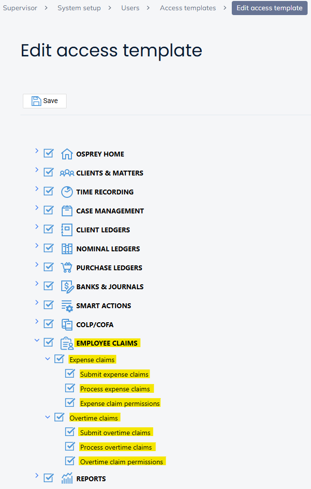Click the Banks & Journals icon
This screenshot has width=311, height=489.
[x=67, y=287]
